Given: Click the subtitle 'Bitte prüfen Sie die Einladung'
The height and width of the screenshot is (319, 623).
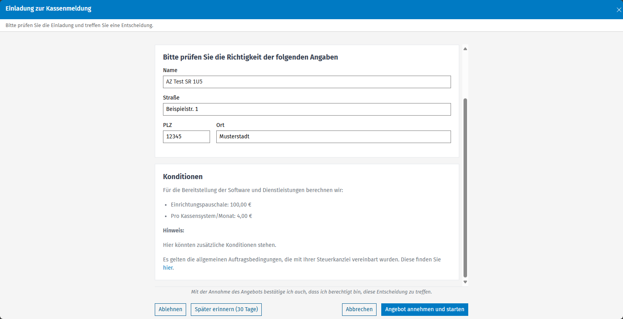Looking at the screenshot, I should 79,25.
